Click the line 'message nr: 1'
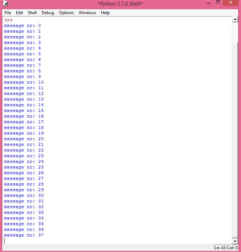The height and width of the screenshot is (252, 241). 22,31
